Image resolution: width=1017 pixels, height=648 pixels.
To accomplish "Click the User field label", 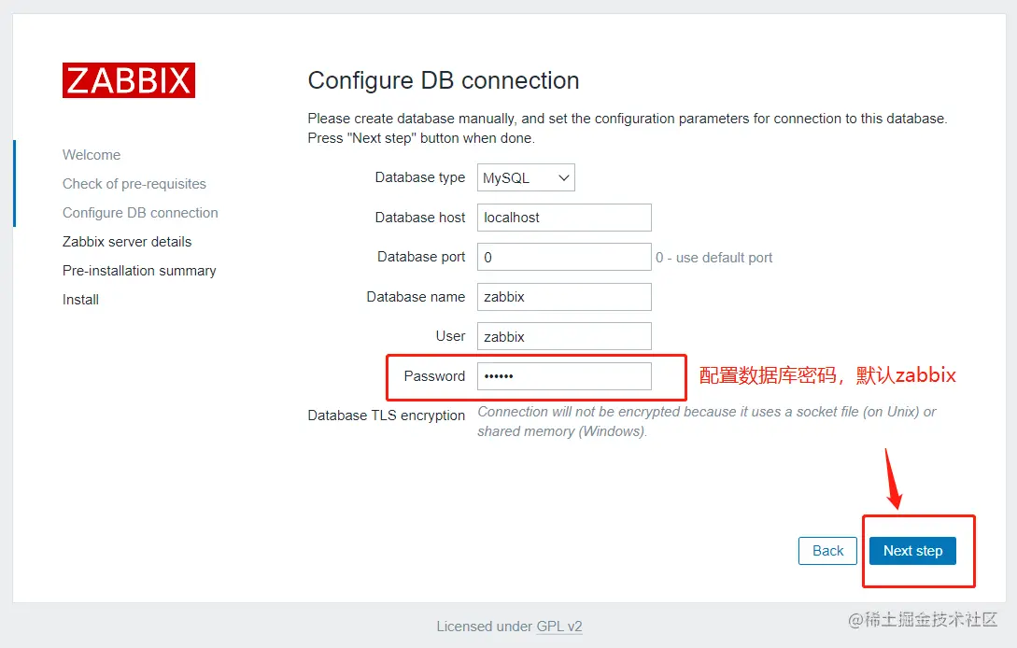I will [451, 336].
